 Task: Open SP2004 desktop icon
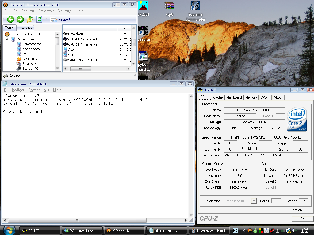tap(144, 8)
